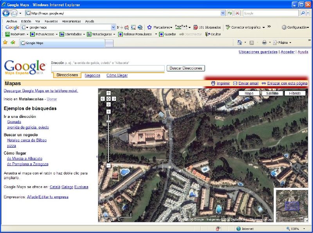The height and width of the screenshot is (233, 313).
Task: Pan the map right with the arrow
Action: click(x=114, y=99)
